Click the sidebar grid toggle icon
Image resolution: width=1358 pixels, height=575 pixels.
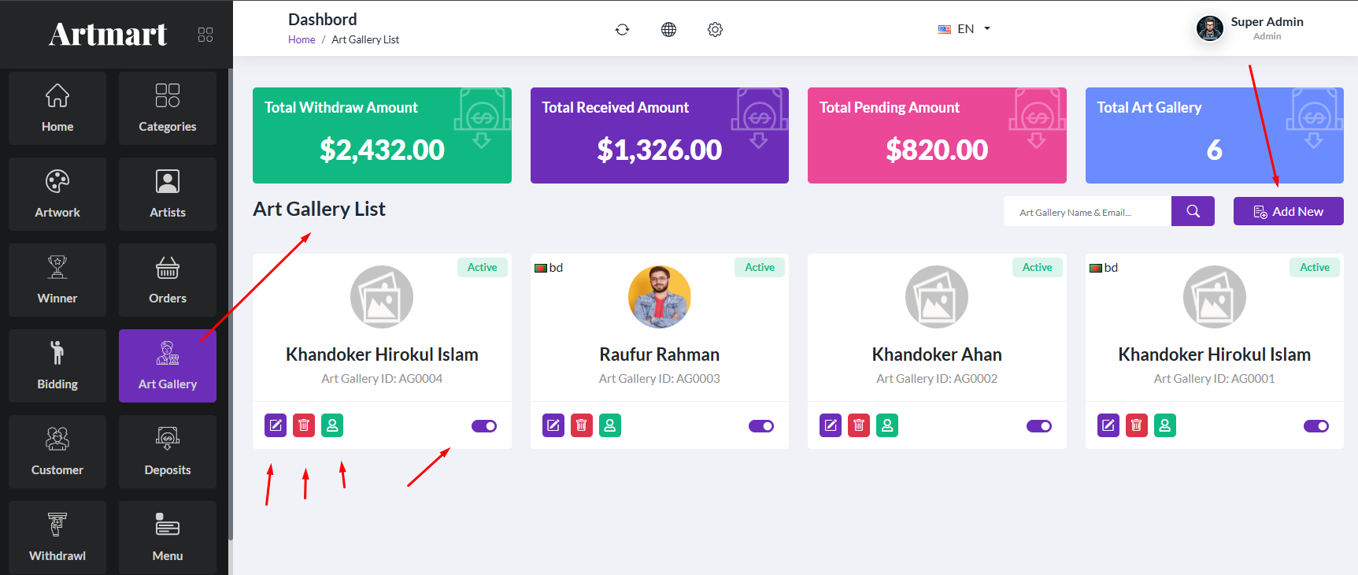point(205,35)
